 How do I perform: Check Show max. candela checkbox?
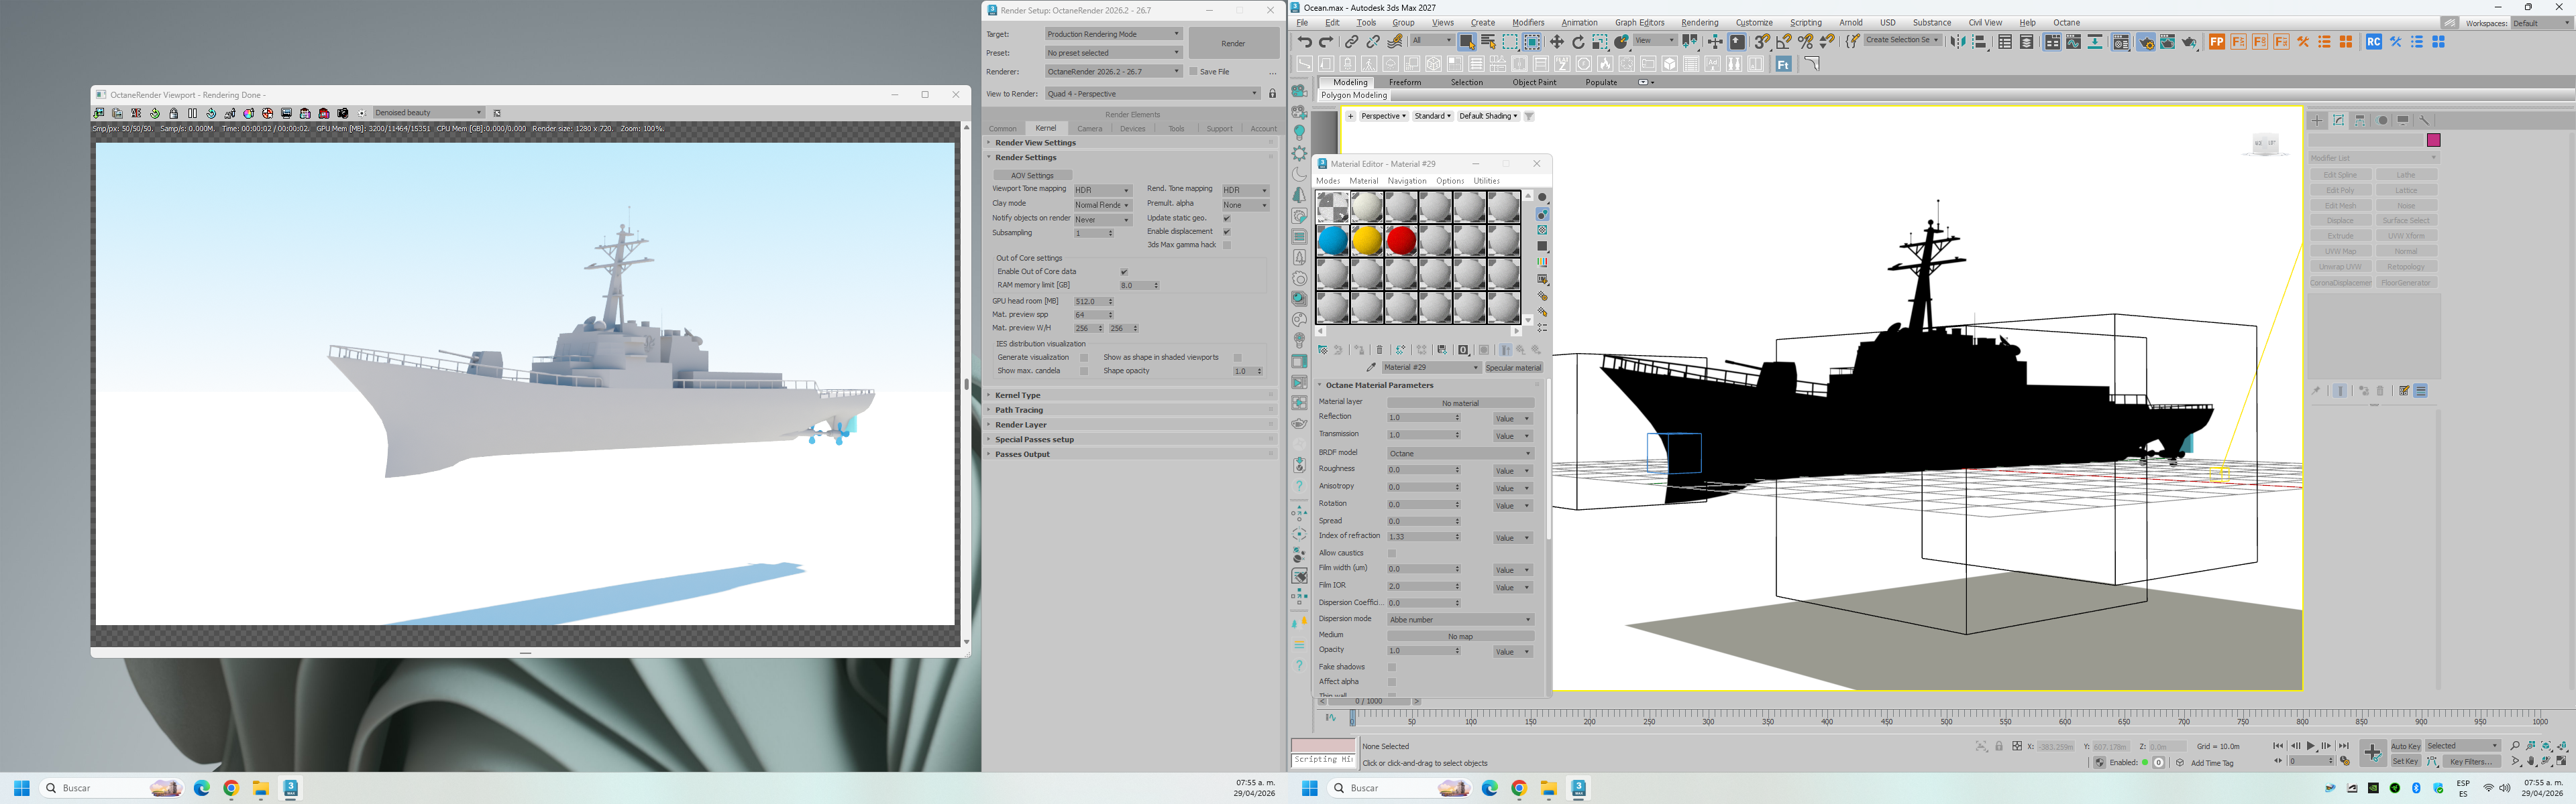(x=1084, y=372)
